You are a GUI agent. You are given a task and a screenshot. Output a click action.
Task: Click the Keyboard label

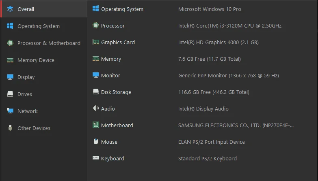coord(112,159)
